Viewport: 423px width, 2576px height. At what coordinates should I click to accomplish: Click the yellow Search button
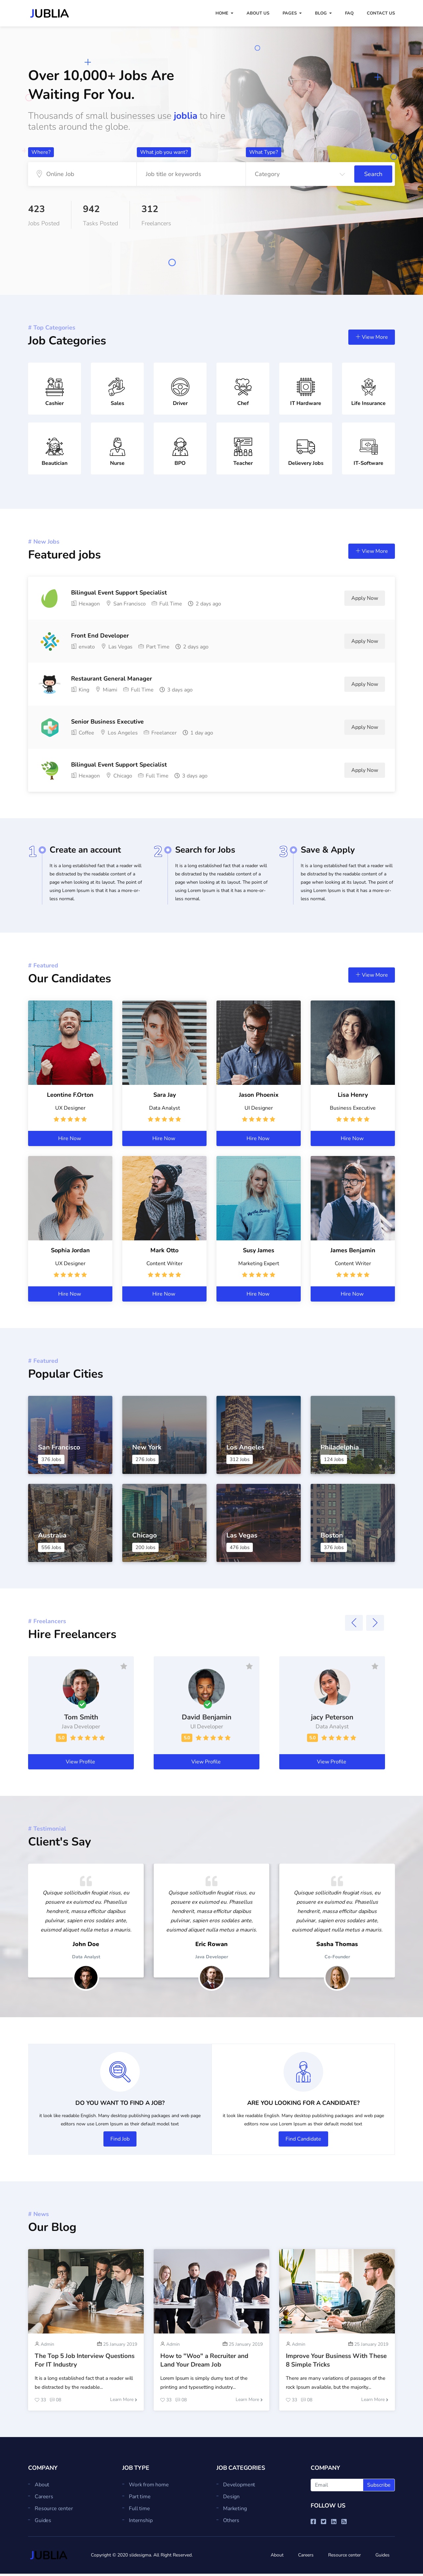(373, 174)
